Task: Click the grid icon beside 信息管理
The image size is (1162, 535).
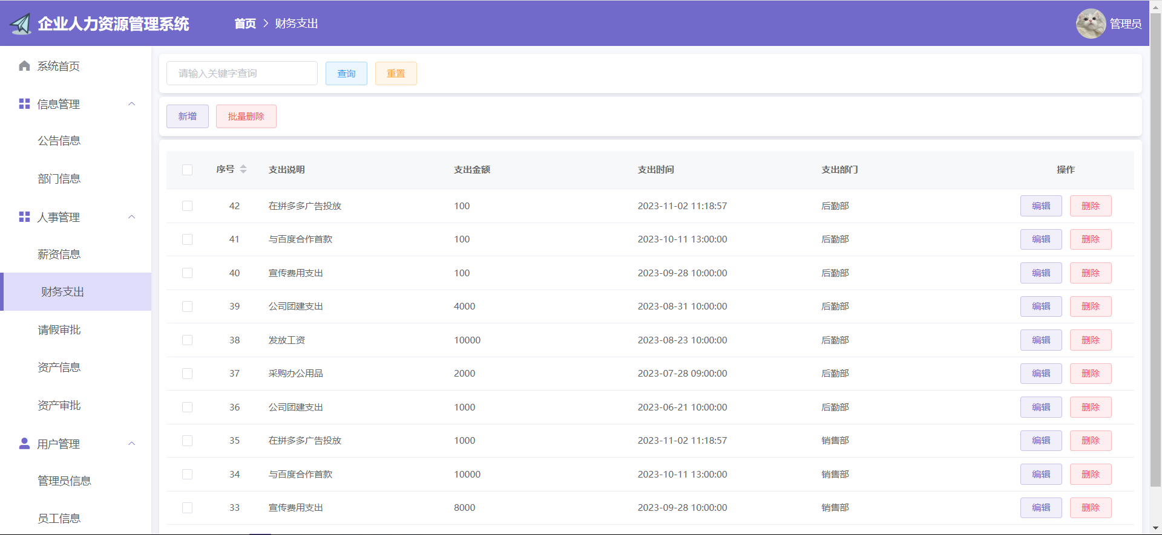Action: [24, 104]
